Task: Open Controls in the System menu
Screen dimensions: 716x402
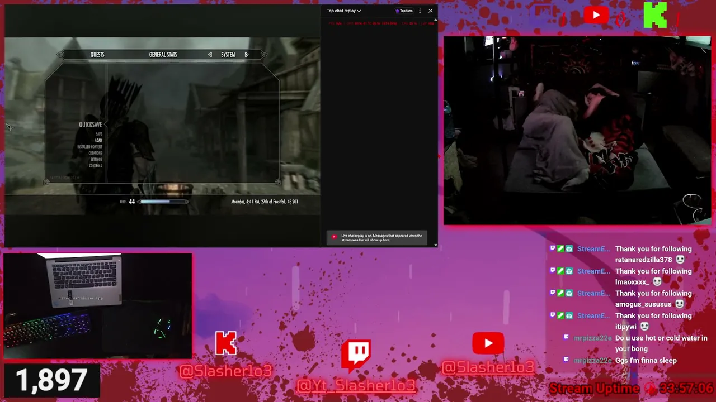Action: click(96, 166)
